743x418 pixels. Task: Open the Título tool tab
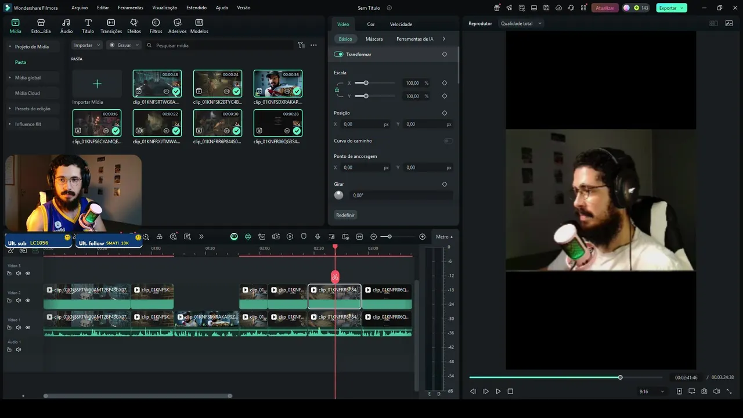88,26
